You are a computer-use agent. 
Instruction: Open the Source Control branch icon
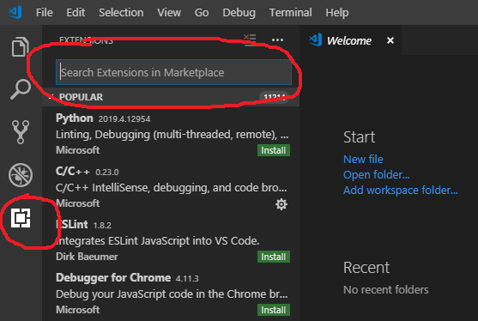(x=21, y=132)
